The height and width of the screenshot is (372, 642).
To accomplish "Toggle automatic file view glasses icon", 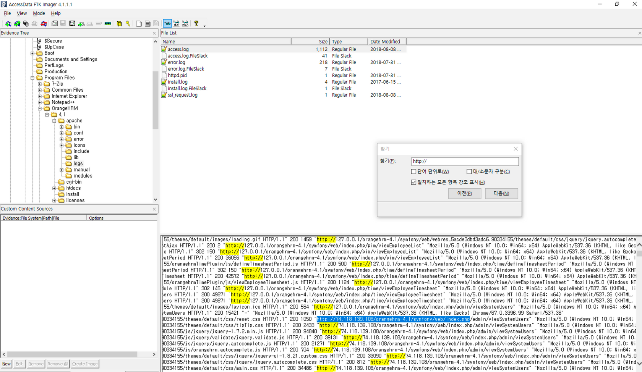I will pyautogui.click(x=167, y=24).
